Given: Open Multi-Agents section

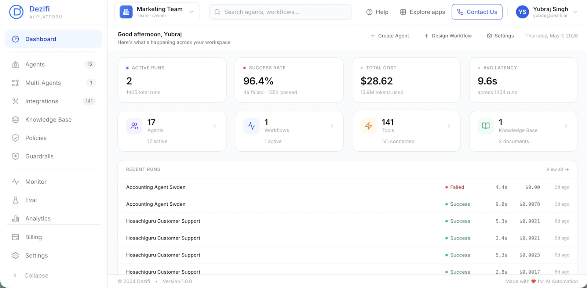Looking at the screenshot, I should pyautogui.click(x=54, y=83).
